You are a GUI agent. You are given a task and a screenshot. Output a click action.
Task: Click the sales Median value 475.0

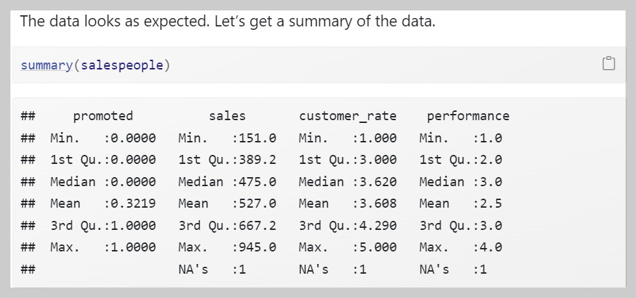pyautogui.click(x=257, y=182)
